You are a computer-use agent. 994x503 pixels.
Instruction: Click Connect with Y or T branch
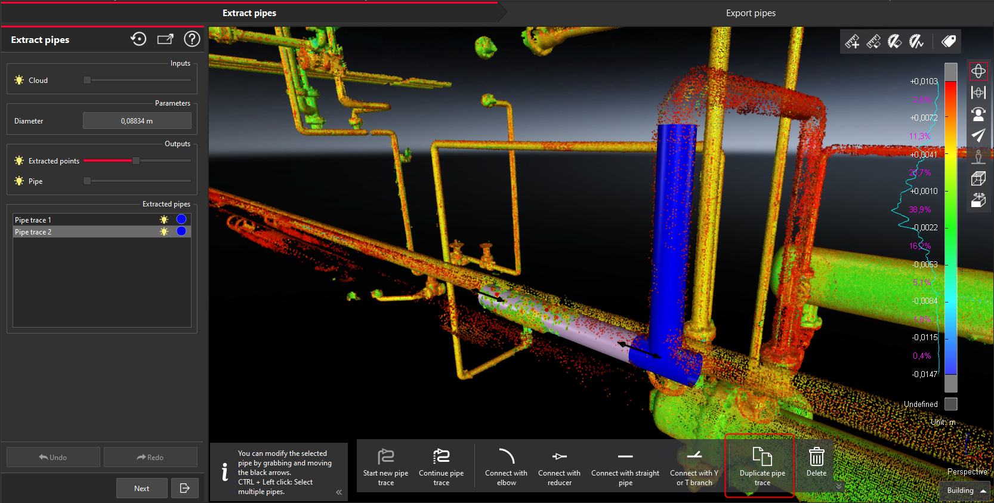pyautogui.click(x=694, y=466)
